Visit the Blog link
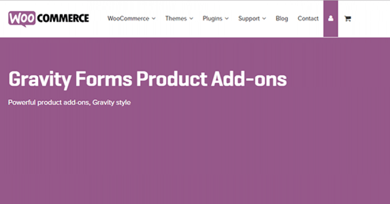This screenshot has height=204, width=390. 282,19
